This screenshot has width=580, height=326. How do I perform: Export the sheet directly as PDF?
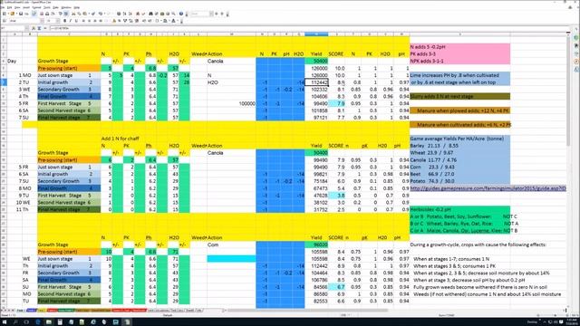(42, 14)
